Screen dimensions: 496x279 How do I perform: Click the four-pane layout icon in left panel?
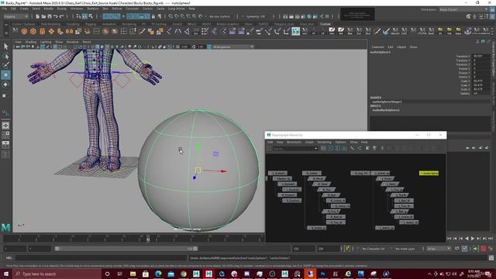point(5,134)
